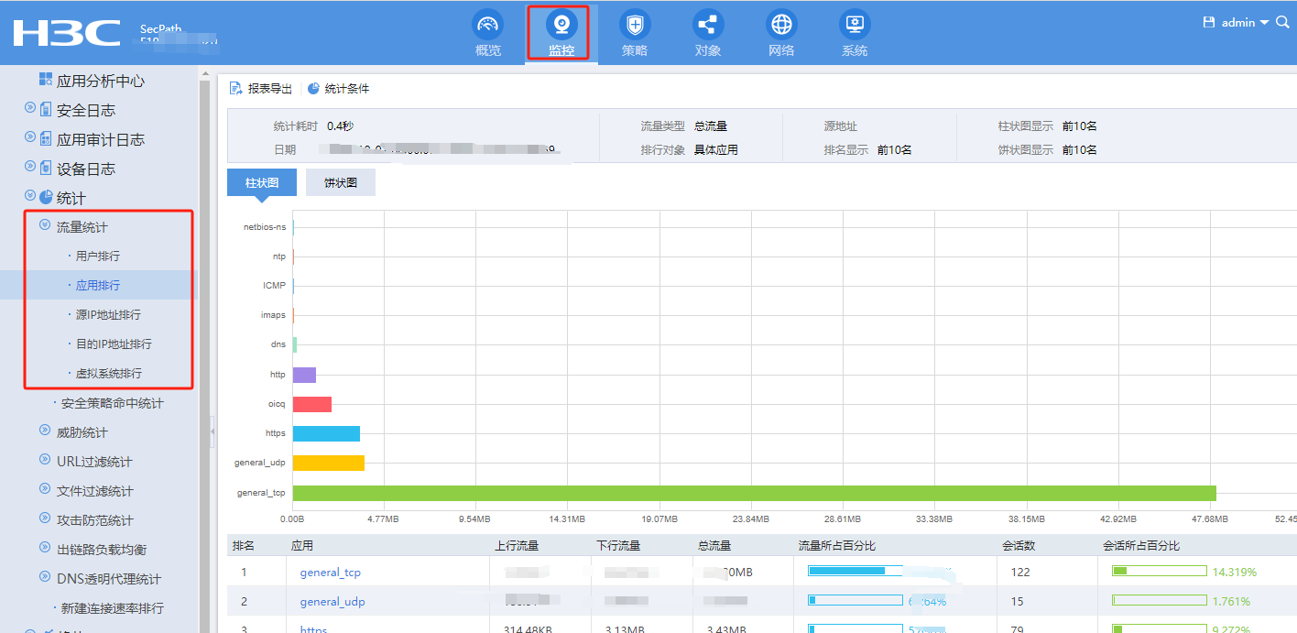Screen dimensions: 1297x633
Task: Click the 监控 monitoring icon
Action: [561, 24]
